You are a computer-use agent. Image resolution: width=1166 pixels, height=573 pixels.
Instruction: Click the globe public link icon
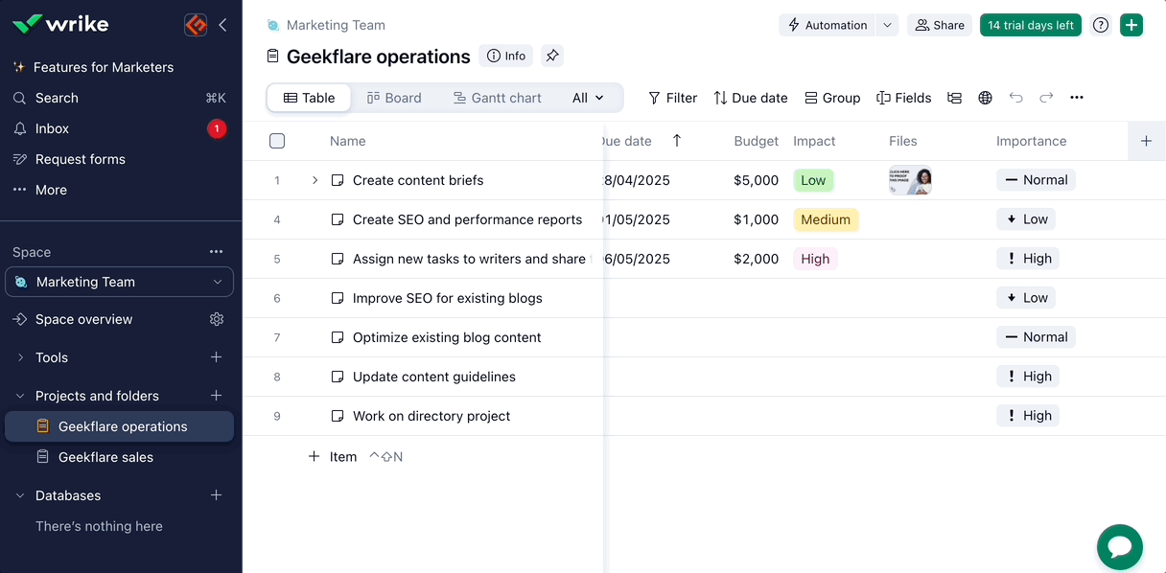pyautogui.click(x=985, y=98)
